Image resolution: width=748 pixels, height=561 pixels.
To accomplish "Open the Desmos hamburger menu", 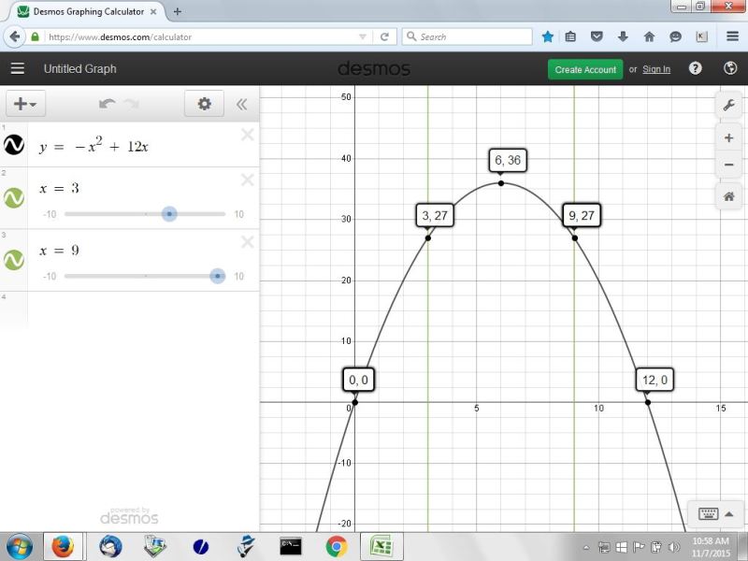I will click(18, 68).
